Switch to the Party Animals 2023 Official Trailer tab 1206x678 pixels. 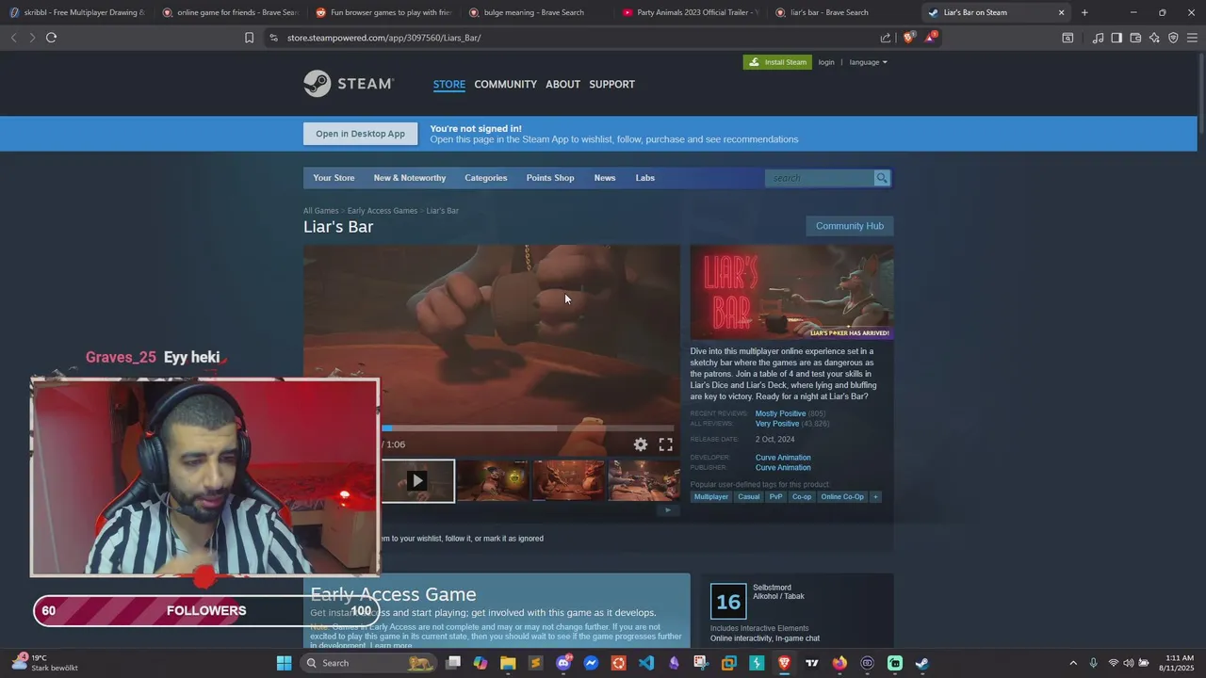690,12
